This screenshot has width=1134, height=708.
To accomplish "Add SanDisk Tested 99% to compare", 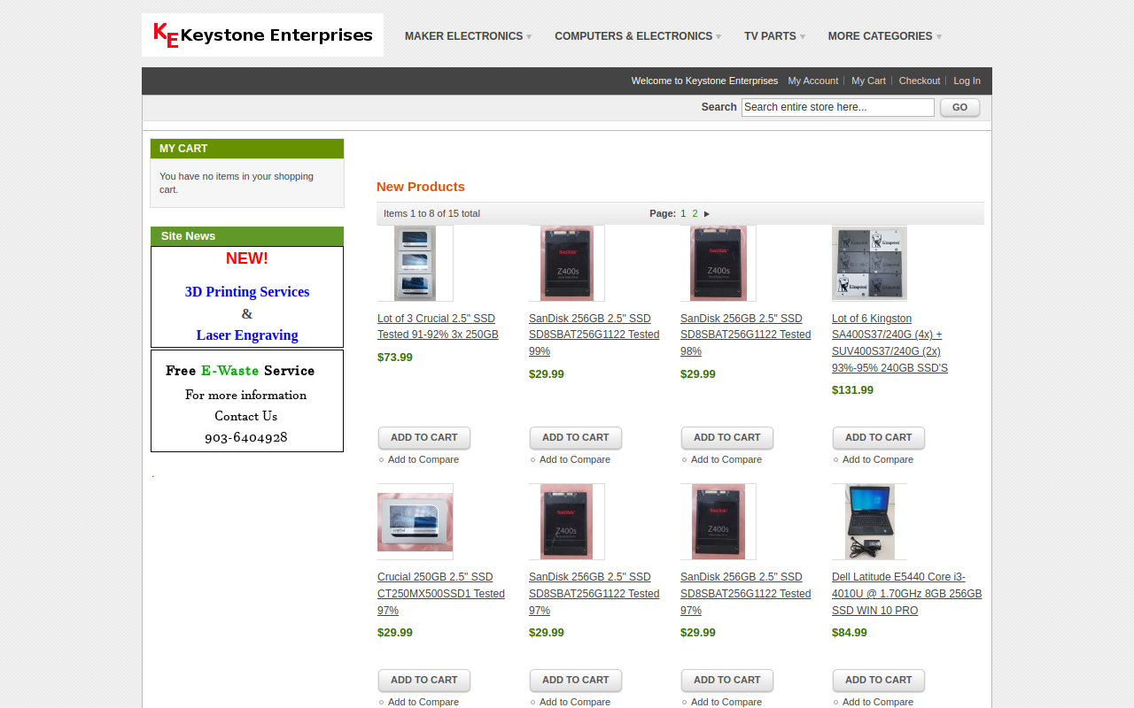I will coord(575,459).
